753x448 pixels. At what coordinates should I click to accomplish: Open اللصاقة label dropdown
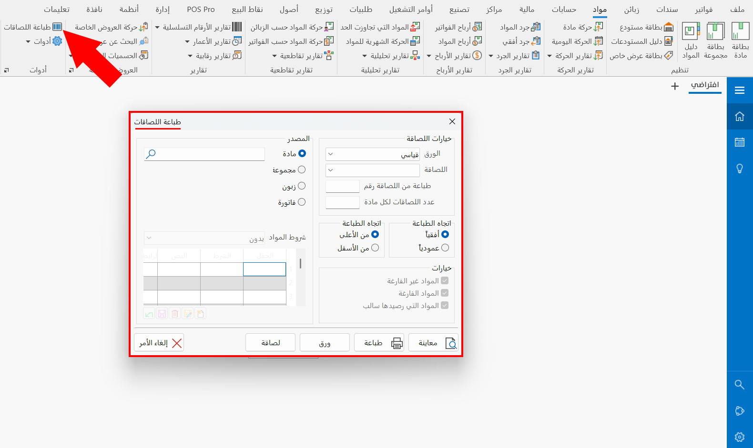[x=373, y=170]
